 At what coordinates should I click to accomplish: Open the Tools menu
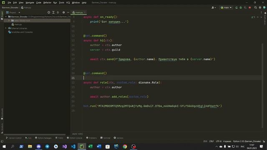click(61, 2)
